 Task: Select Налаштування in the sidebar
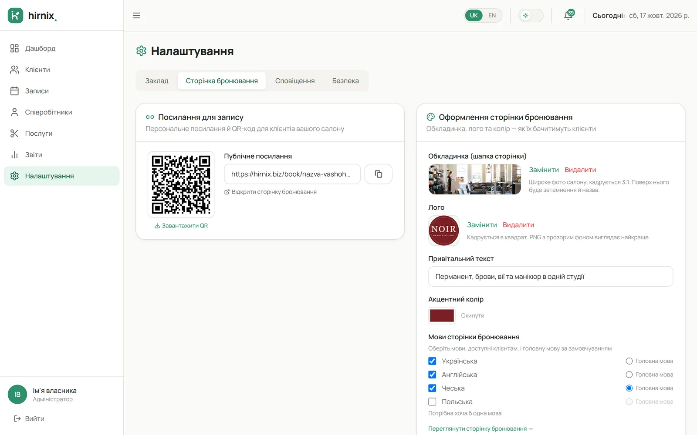click(x=62, y=176)
